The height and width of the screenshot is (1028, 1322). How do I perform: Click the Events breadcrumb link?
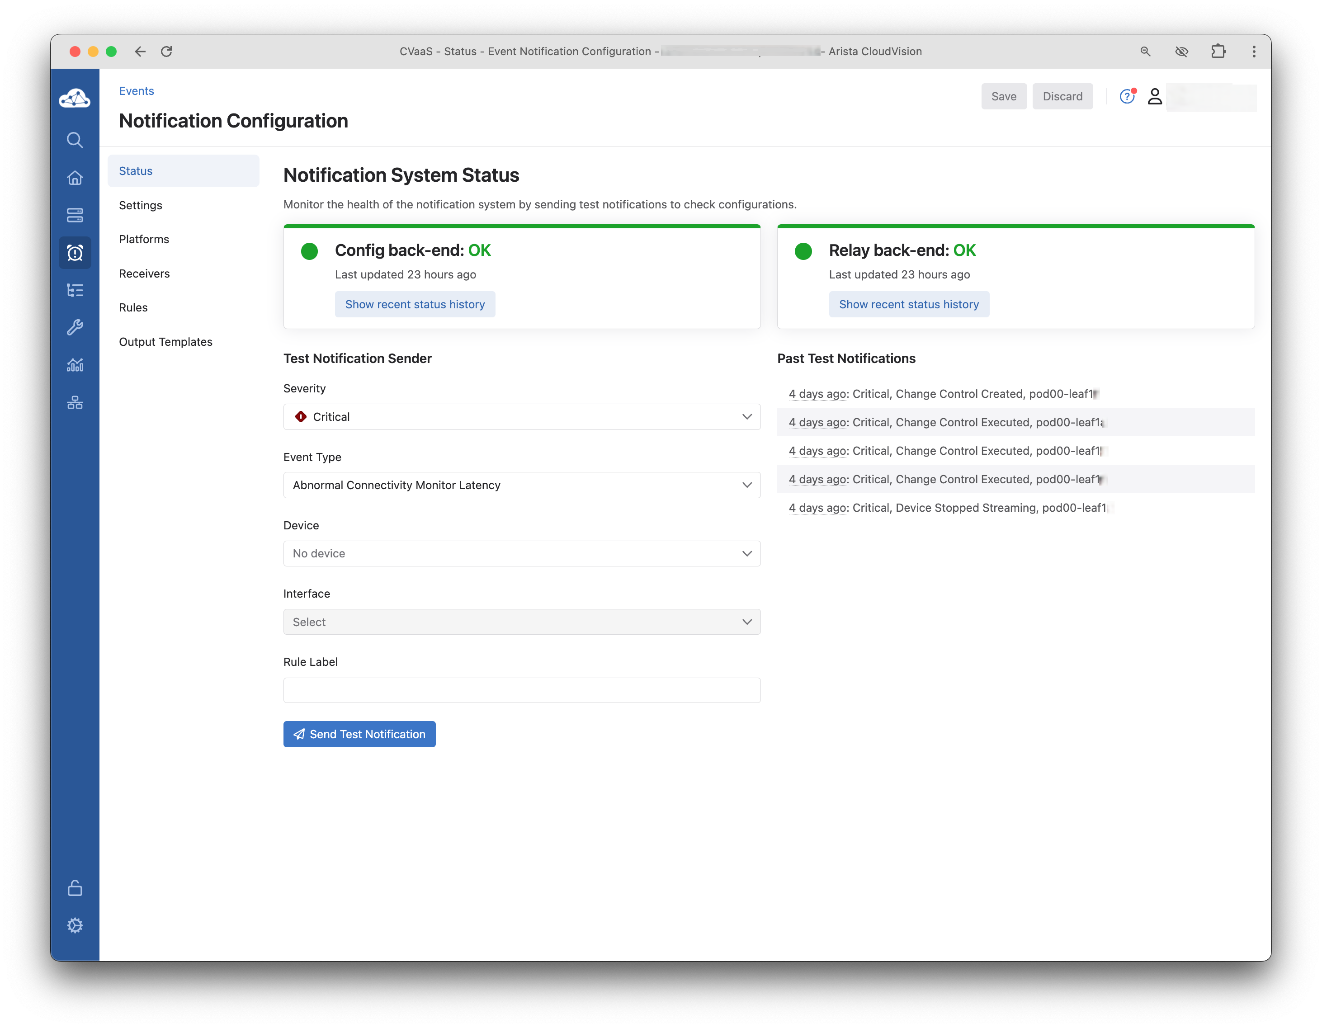tap(136, 91)
